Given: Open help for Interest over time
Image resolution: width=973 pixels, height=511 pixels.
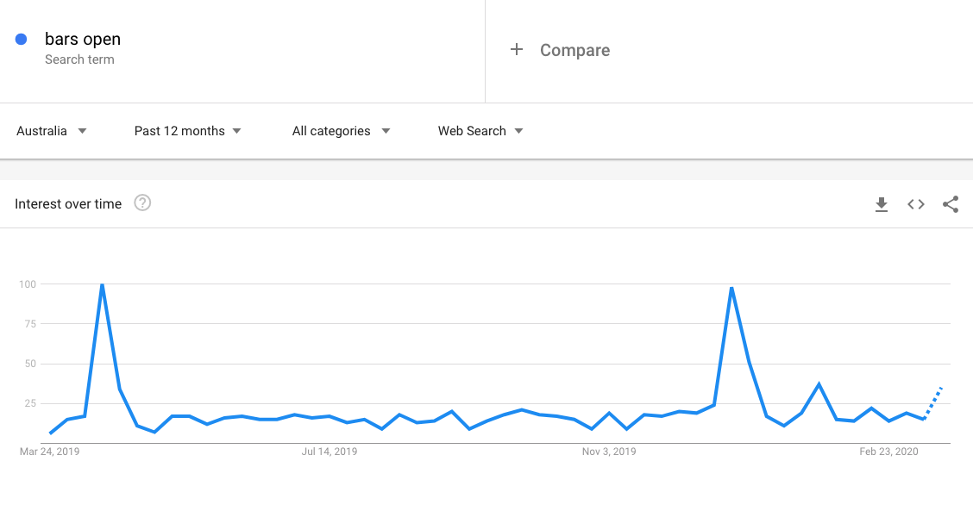Looking at the screenshot, I should 142,203.
